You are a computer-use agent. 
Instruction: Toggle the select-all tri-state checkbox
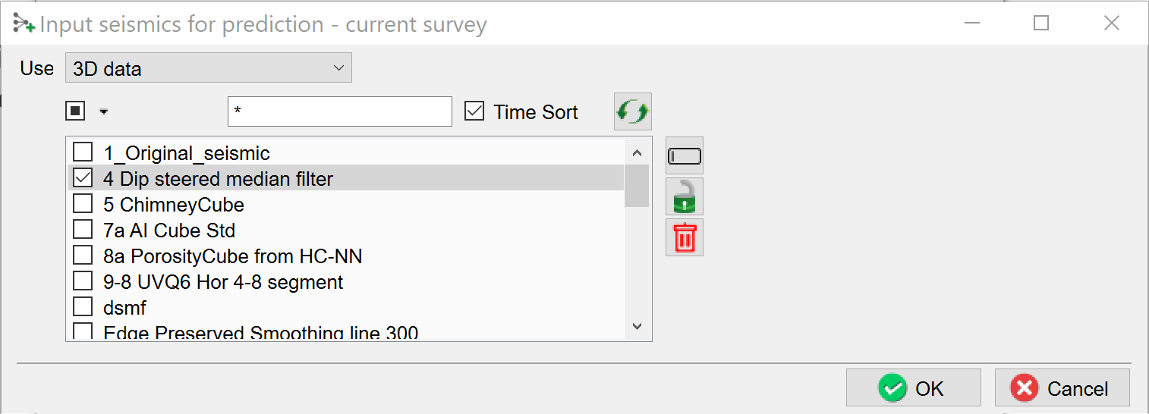pyautogui.click(x=75, y=112)
